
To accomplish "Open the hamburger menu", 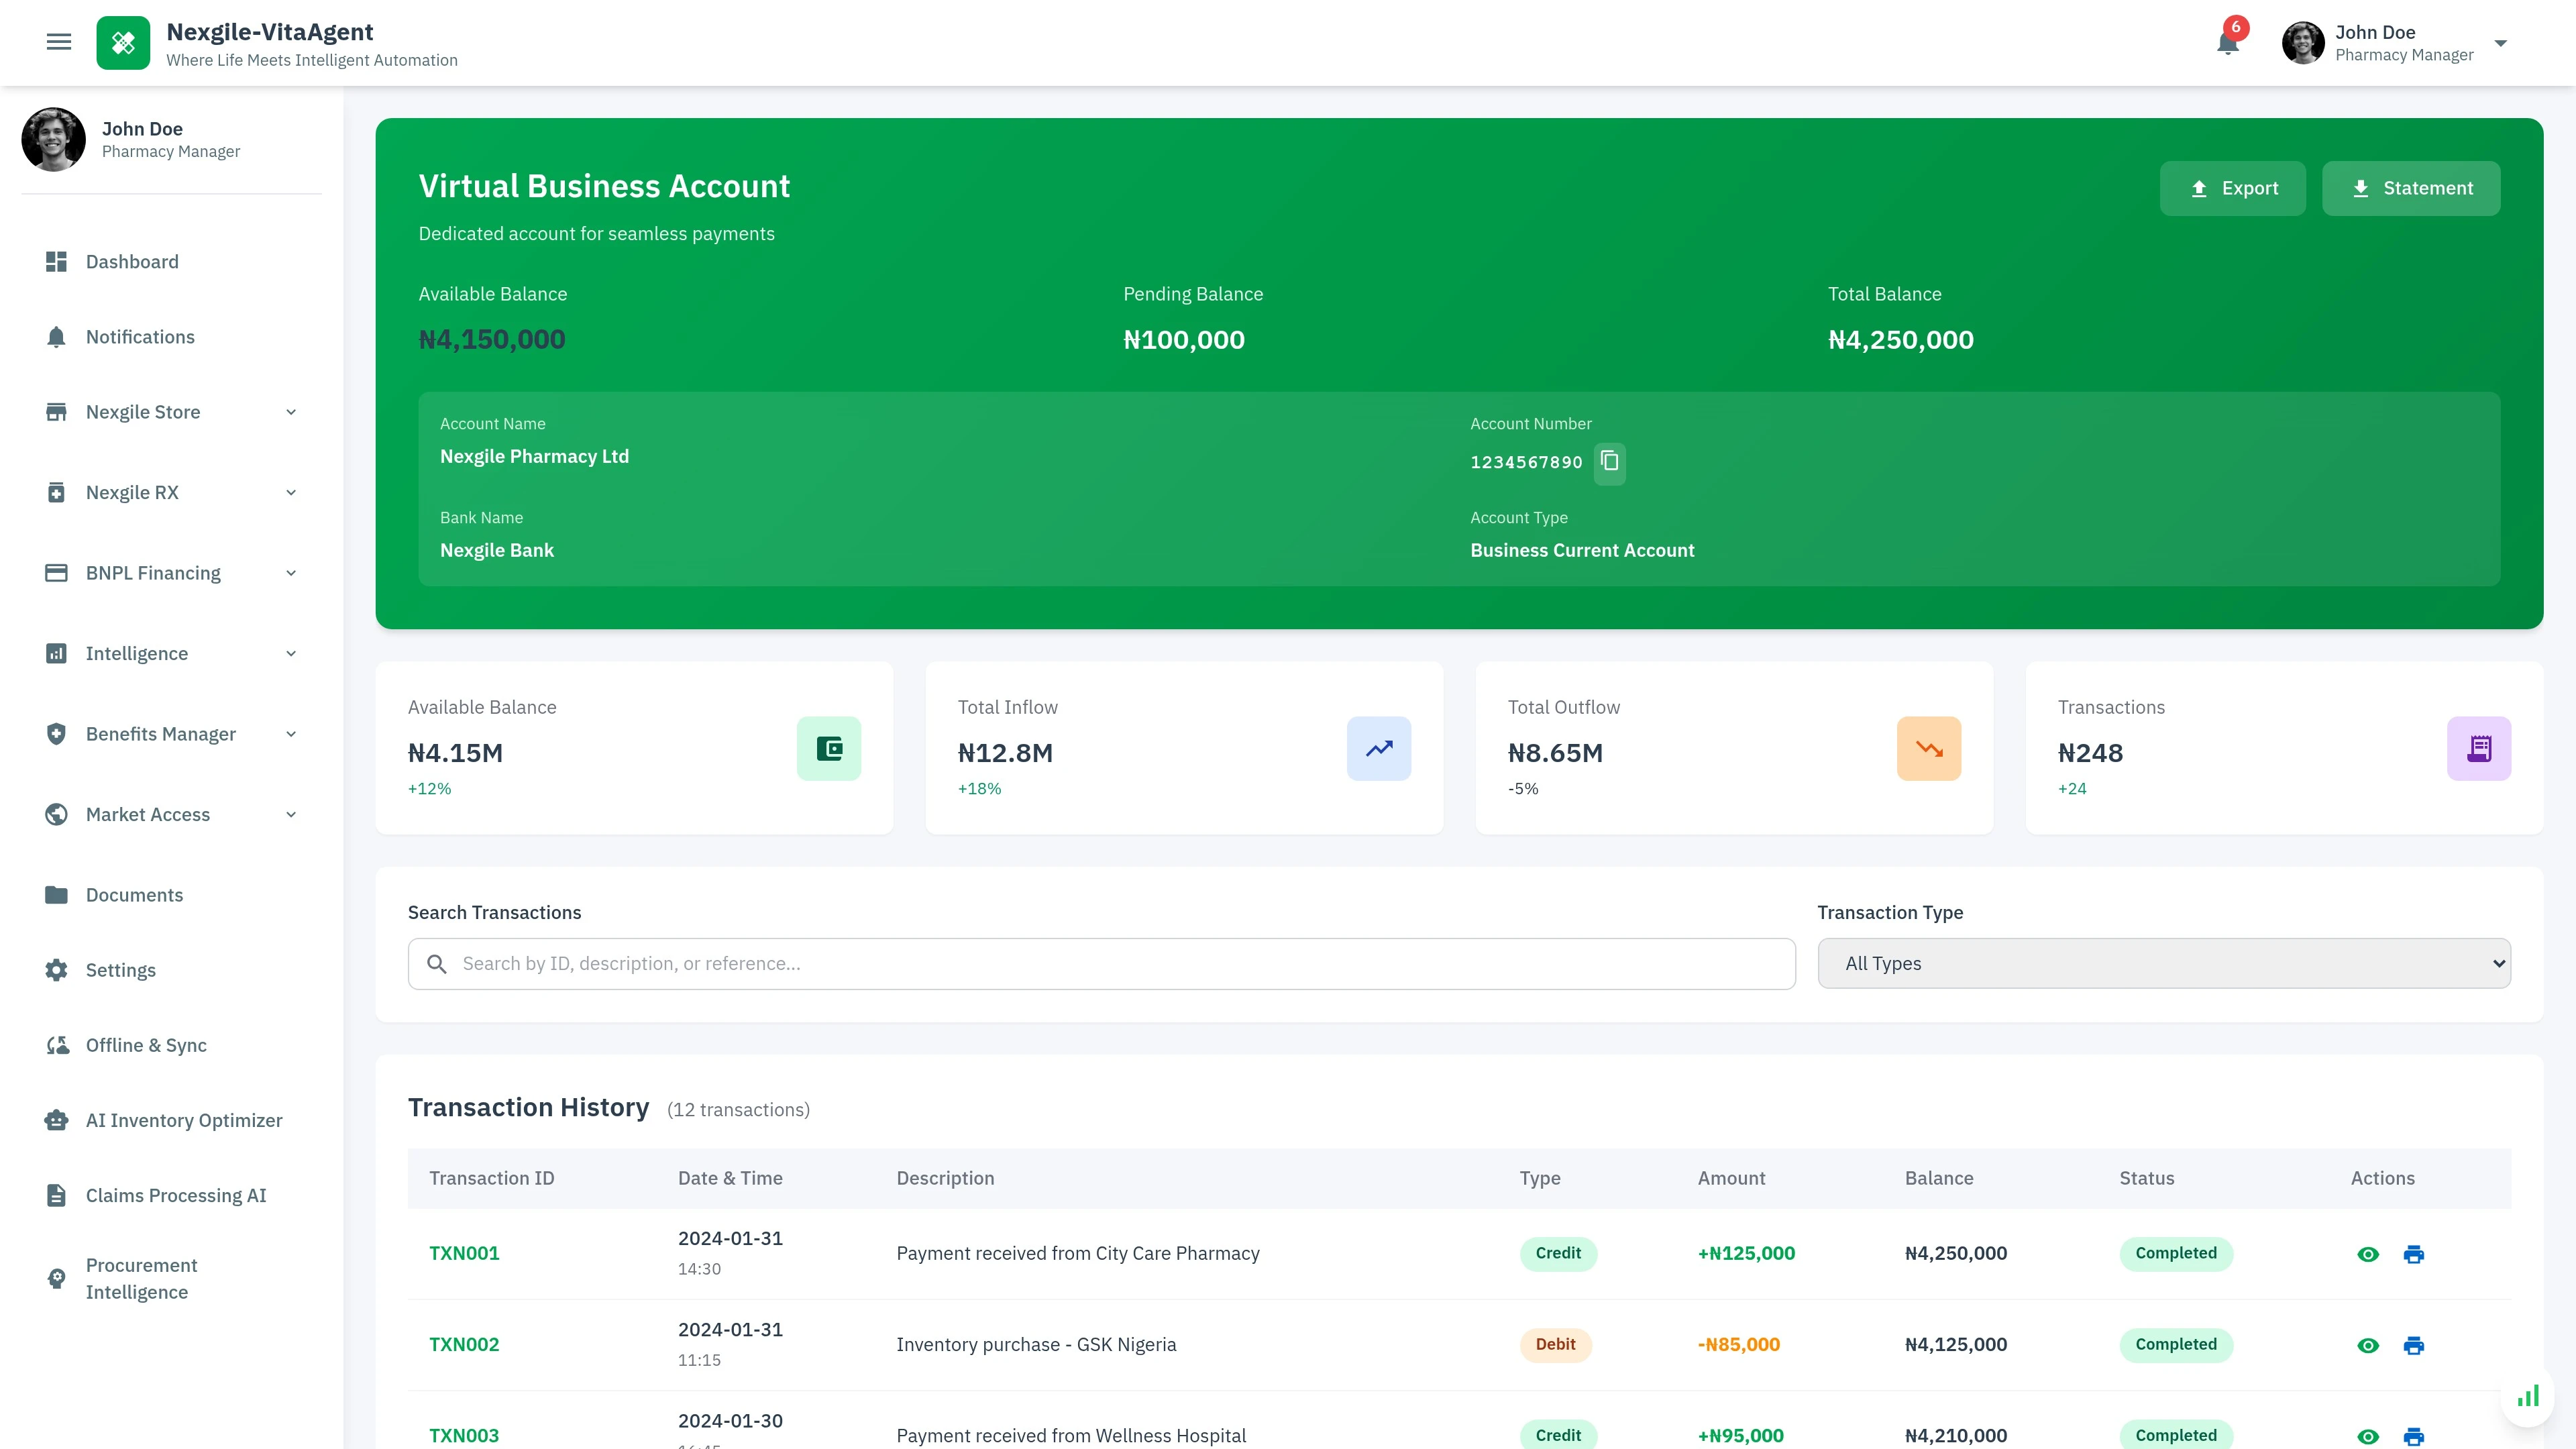I will tap(59, 41).
